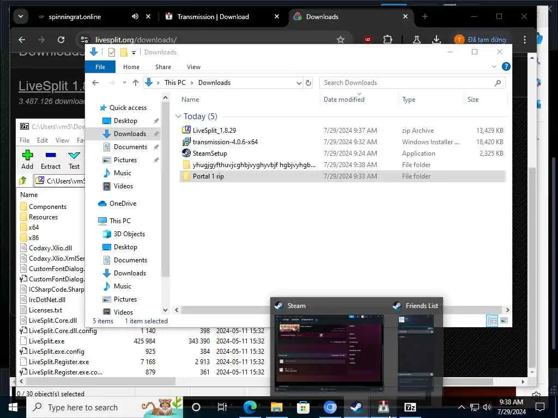Refresh the Downloads folder view
The height and width of the screenshot is (418, 558).
pyautogui.click(x=308, y=83)
